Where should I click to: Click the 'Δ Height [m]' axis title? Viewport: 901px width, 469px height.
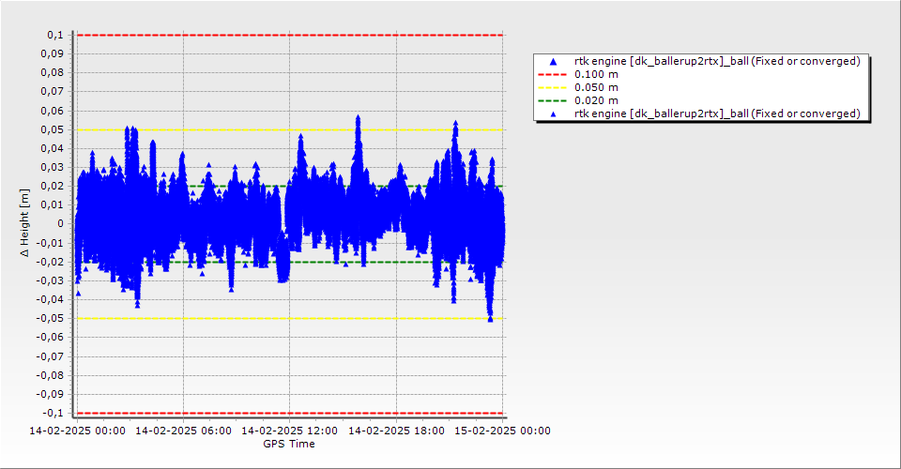pyautogui.click(x=24, y=222)
